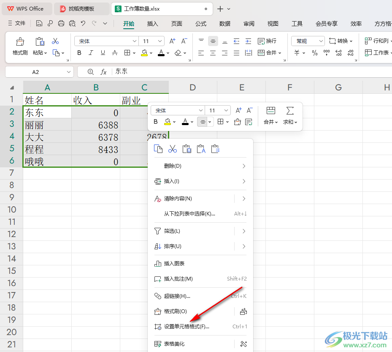Select the Format Painter tool in ribbon
Image resolution: width=392 pixels, height=352 pixels.
click(20, 46)
